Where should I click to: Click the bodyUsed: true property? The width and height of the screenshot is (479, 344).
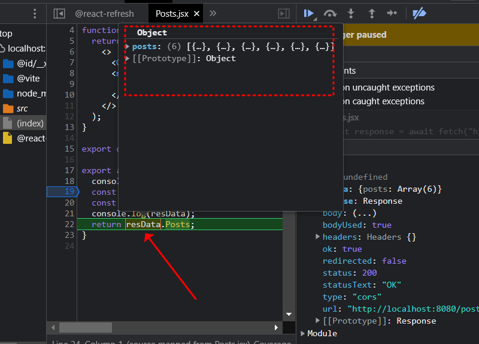coord(357,225)
